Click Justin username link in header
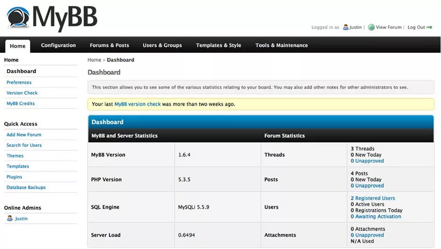 [x=356, y=27]
